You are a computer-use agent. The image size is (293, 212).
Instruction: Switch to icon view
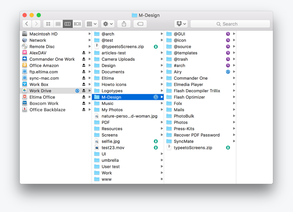click(48, 24)
